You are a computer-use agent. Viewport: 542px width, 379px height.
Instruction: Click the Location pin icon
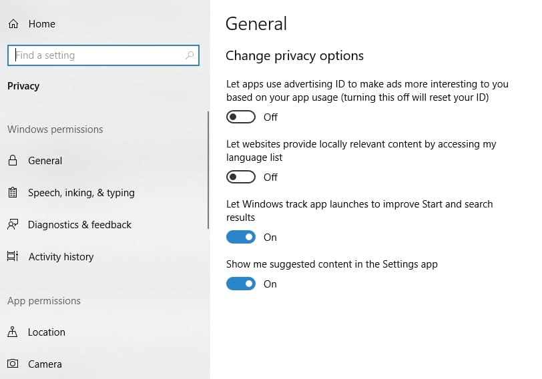tap(13, 332)
